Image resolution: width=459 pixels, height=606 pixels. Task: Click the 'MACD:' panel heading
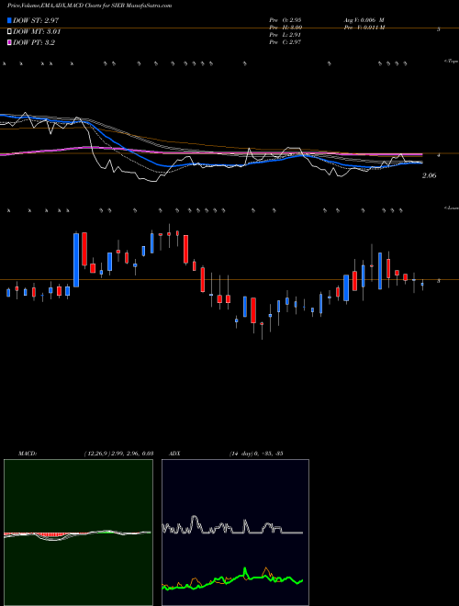point(28,453)
